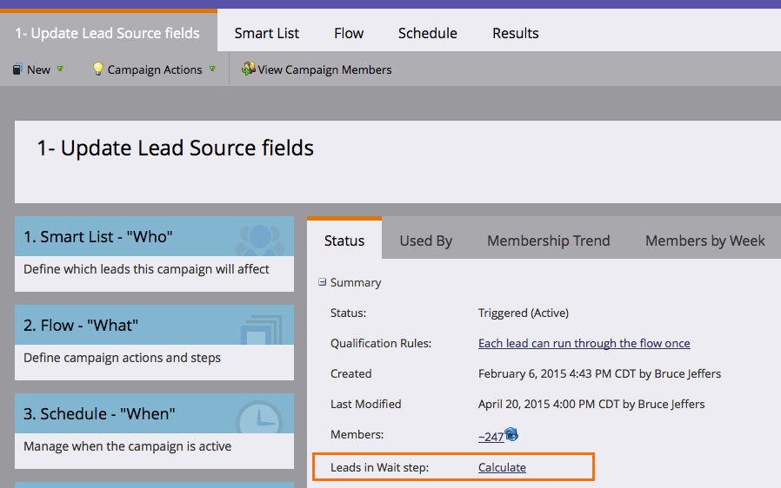Click the View Campaign Members people icon
Screen dimensions: 781x488
coord(248,69)
